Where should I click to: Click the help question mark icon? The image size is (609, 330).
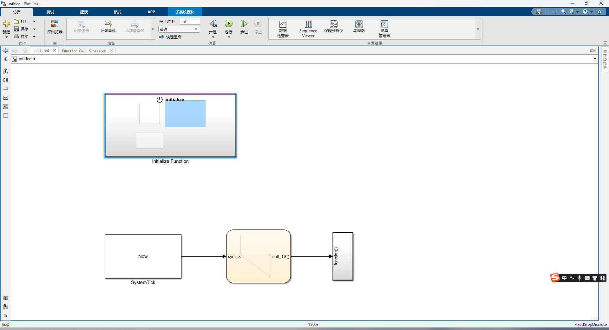pyautogui.click(x=585, y=12)
